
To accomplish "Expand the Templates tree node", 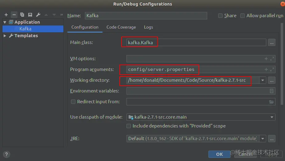I will (5, 36).
